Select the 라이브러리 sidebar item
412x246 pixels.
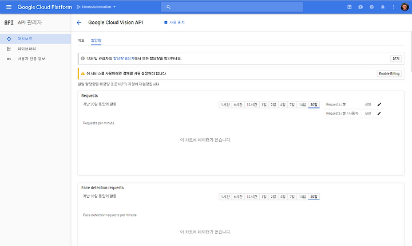pos(35,49)
